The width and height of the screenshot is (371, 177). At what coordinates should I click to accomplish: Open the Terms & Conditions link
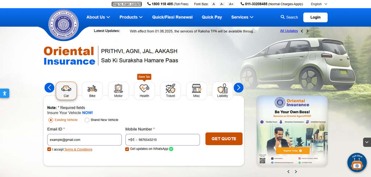click(x=78, y=150)
